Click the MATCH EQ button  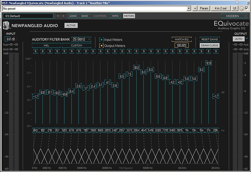coord(182,39)
